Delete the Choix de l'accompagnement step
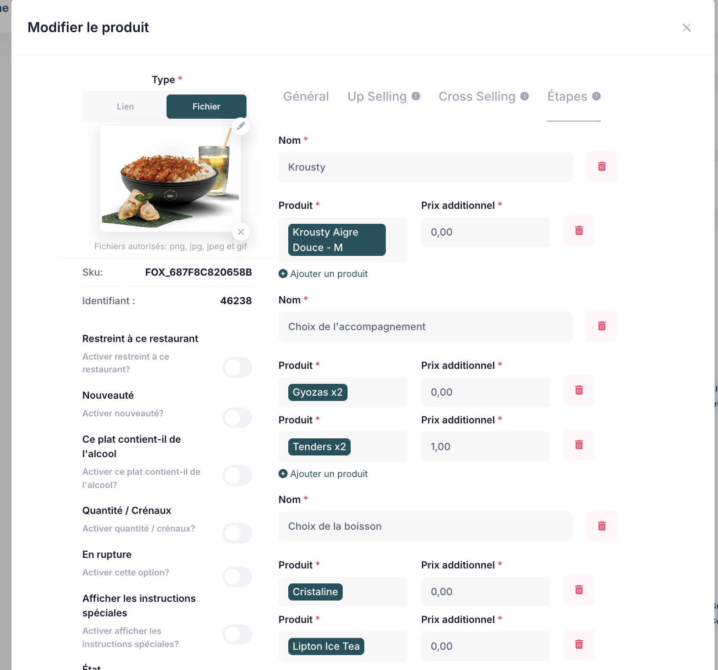 [x=602, y=326]
